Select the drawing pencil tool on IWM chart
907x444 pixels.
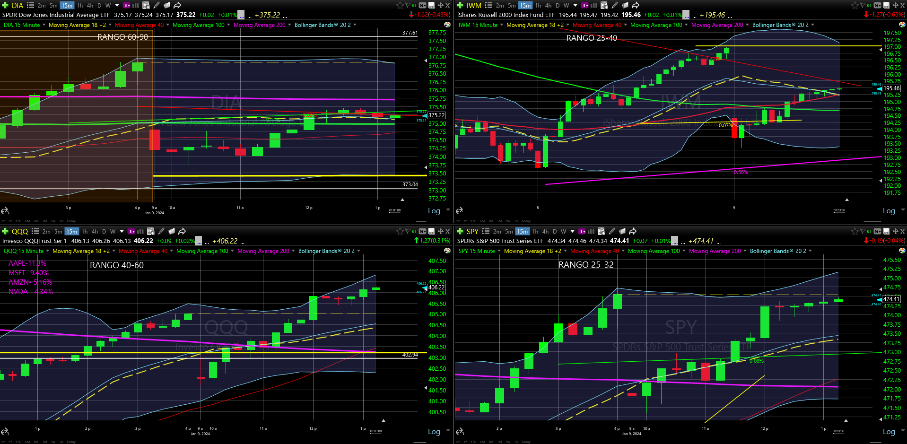coord(615,5)
